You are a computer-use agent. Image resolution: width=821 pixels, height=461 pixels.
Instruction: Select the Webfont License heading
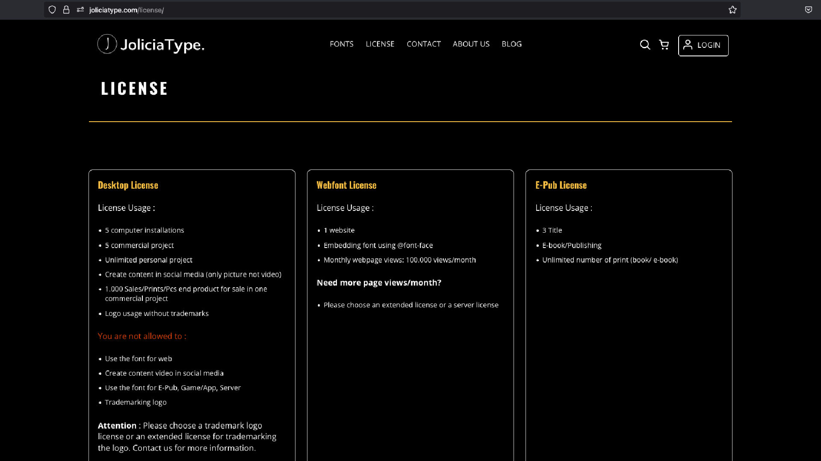[346, 185]
